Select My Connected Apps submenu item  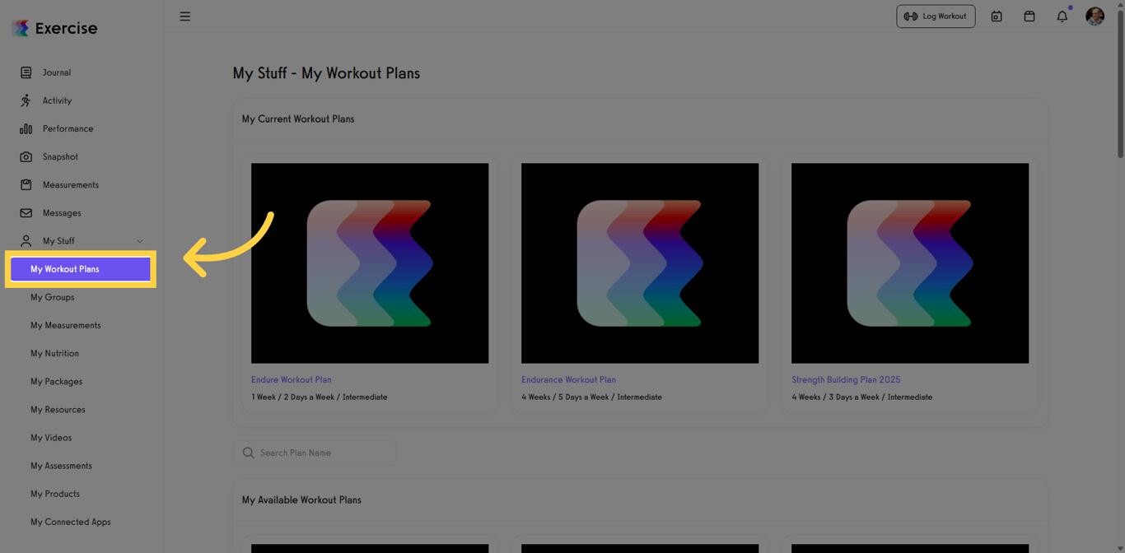[x=70, y=521]
